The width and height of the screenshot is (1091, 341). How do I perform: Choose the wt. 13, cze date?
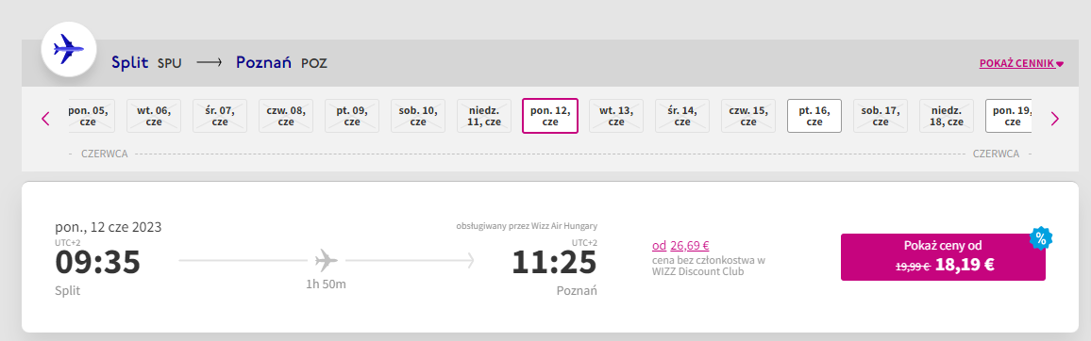(615, 116)
